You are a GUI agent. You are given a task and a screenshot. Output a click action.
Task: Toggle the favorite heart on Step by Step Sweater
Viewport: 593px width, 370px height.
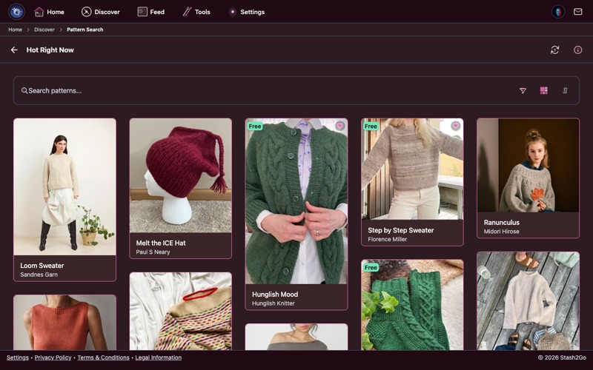pyautogui.click(x=456, y=126)
